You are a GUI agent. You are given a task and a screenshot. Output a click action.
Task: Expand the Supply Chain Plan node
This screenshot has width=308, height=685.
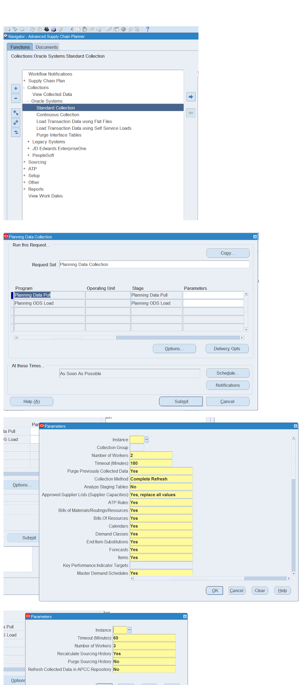click(24, 81)
